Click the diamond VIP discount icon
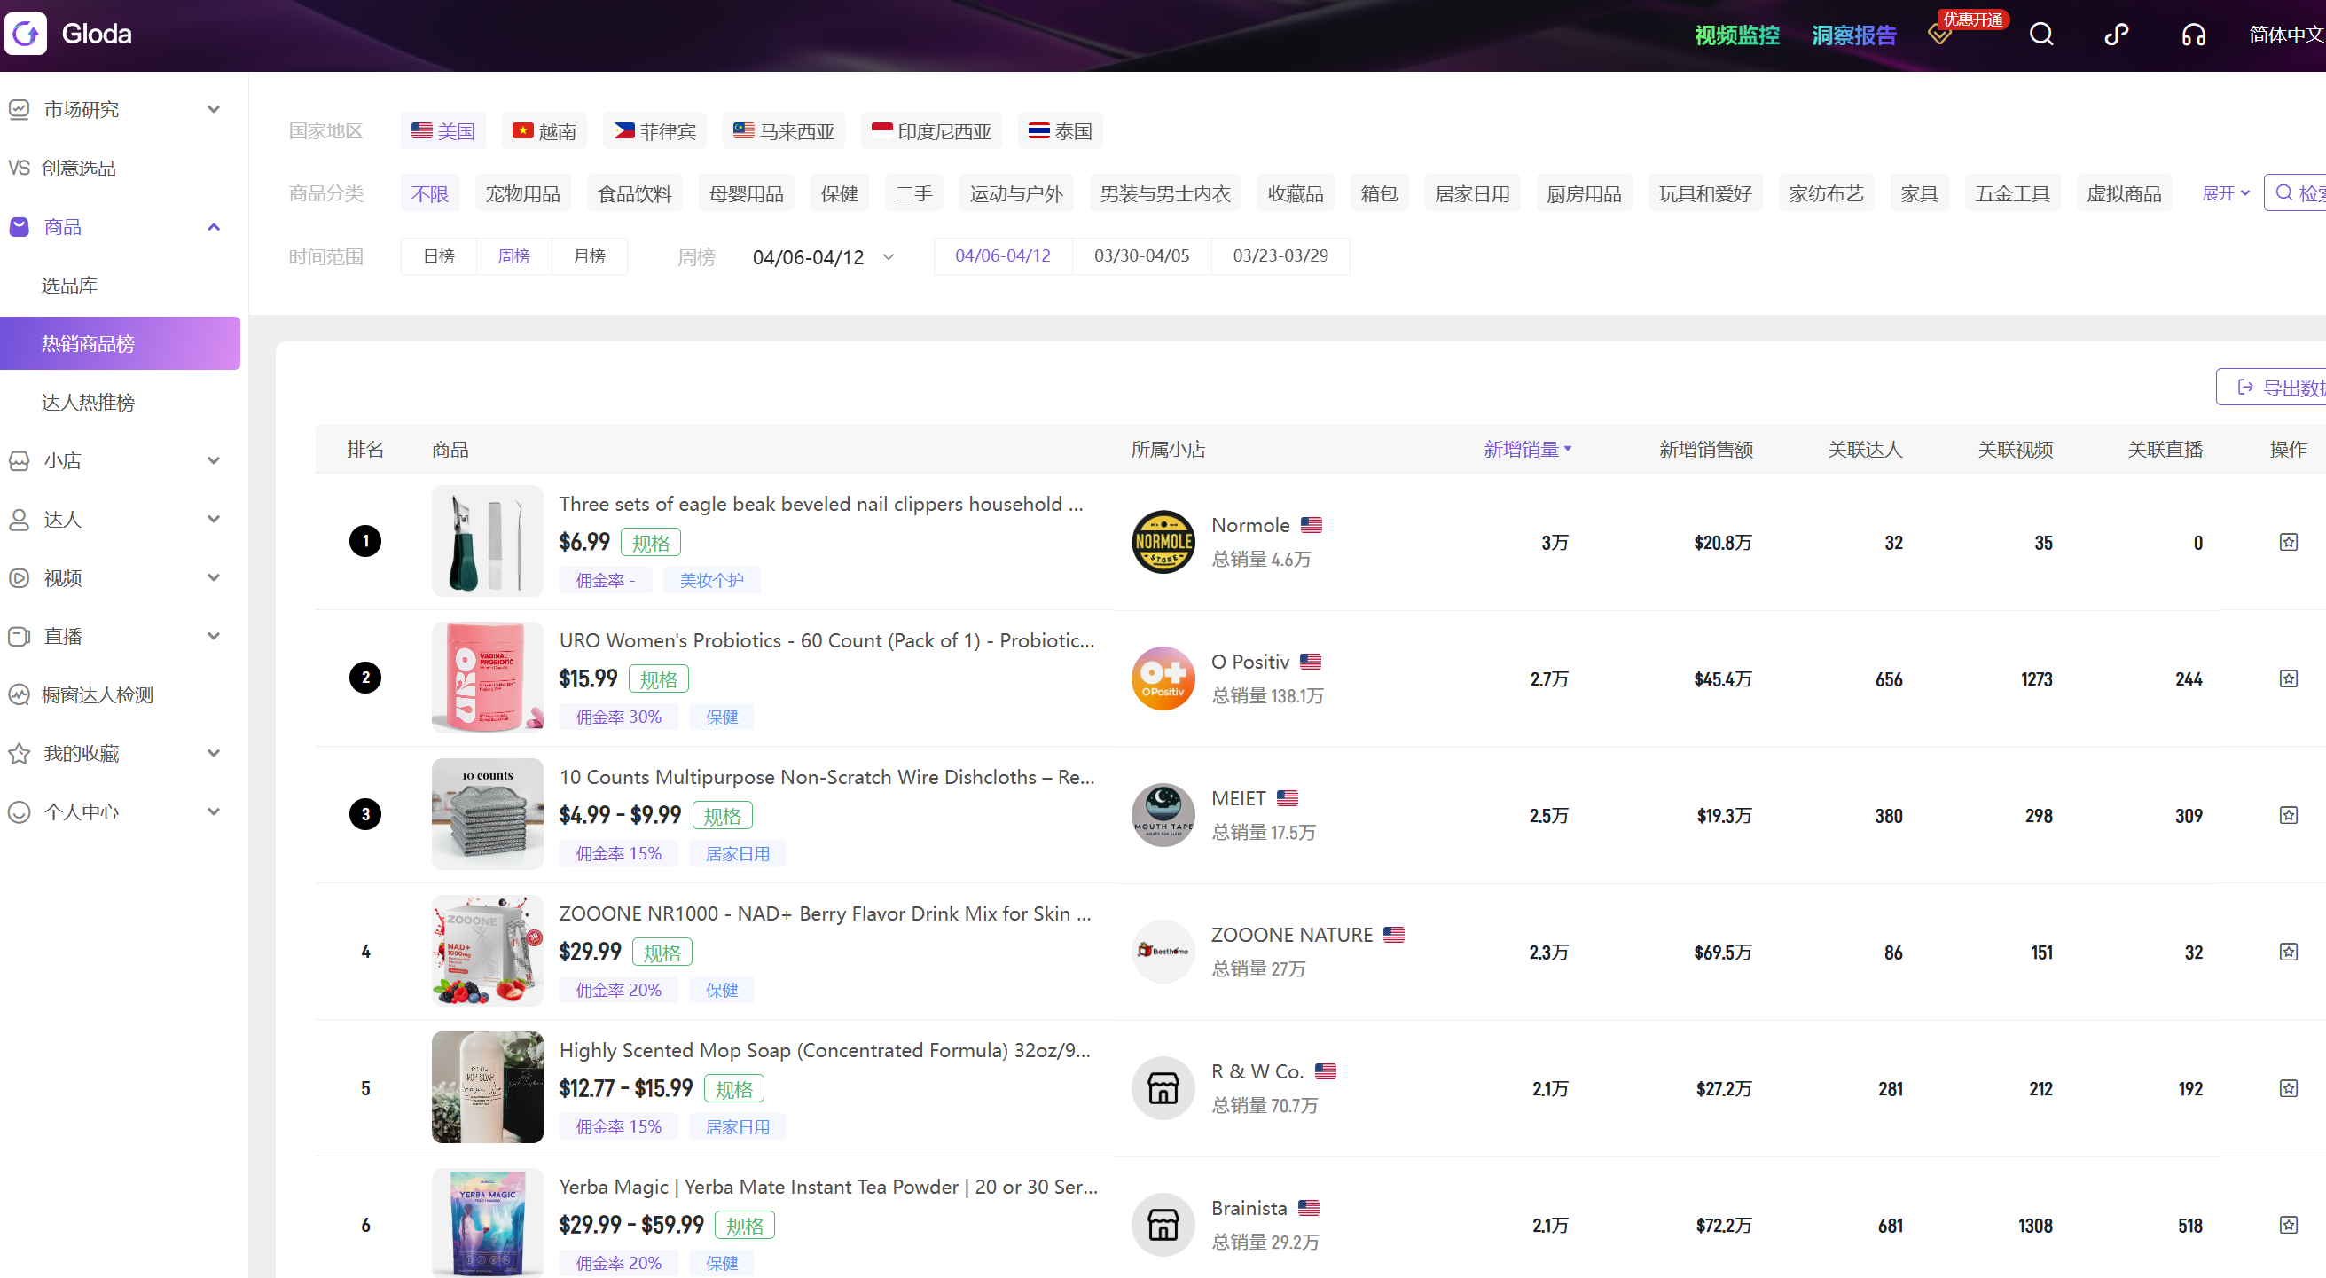 [x=1938, y=35]
